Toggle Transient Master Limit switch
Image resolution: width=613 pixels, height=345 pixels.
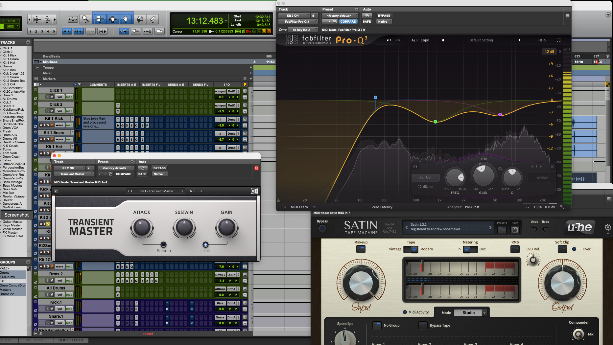[x=205, y=244]
